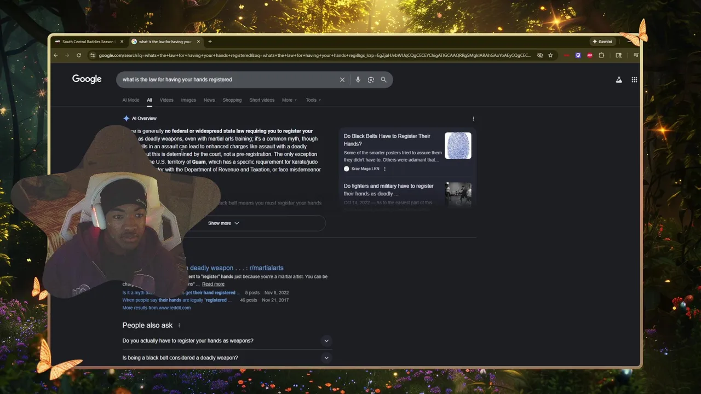Open the Tools dropdown
Viewport: 701px width, 394px height.
coord(313,100)
